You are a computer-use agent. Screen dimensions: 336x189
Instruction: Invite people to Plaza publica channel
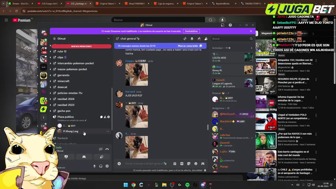pos(105,117)
